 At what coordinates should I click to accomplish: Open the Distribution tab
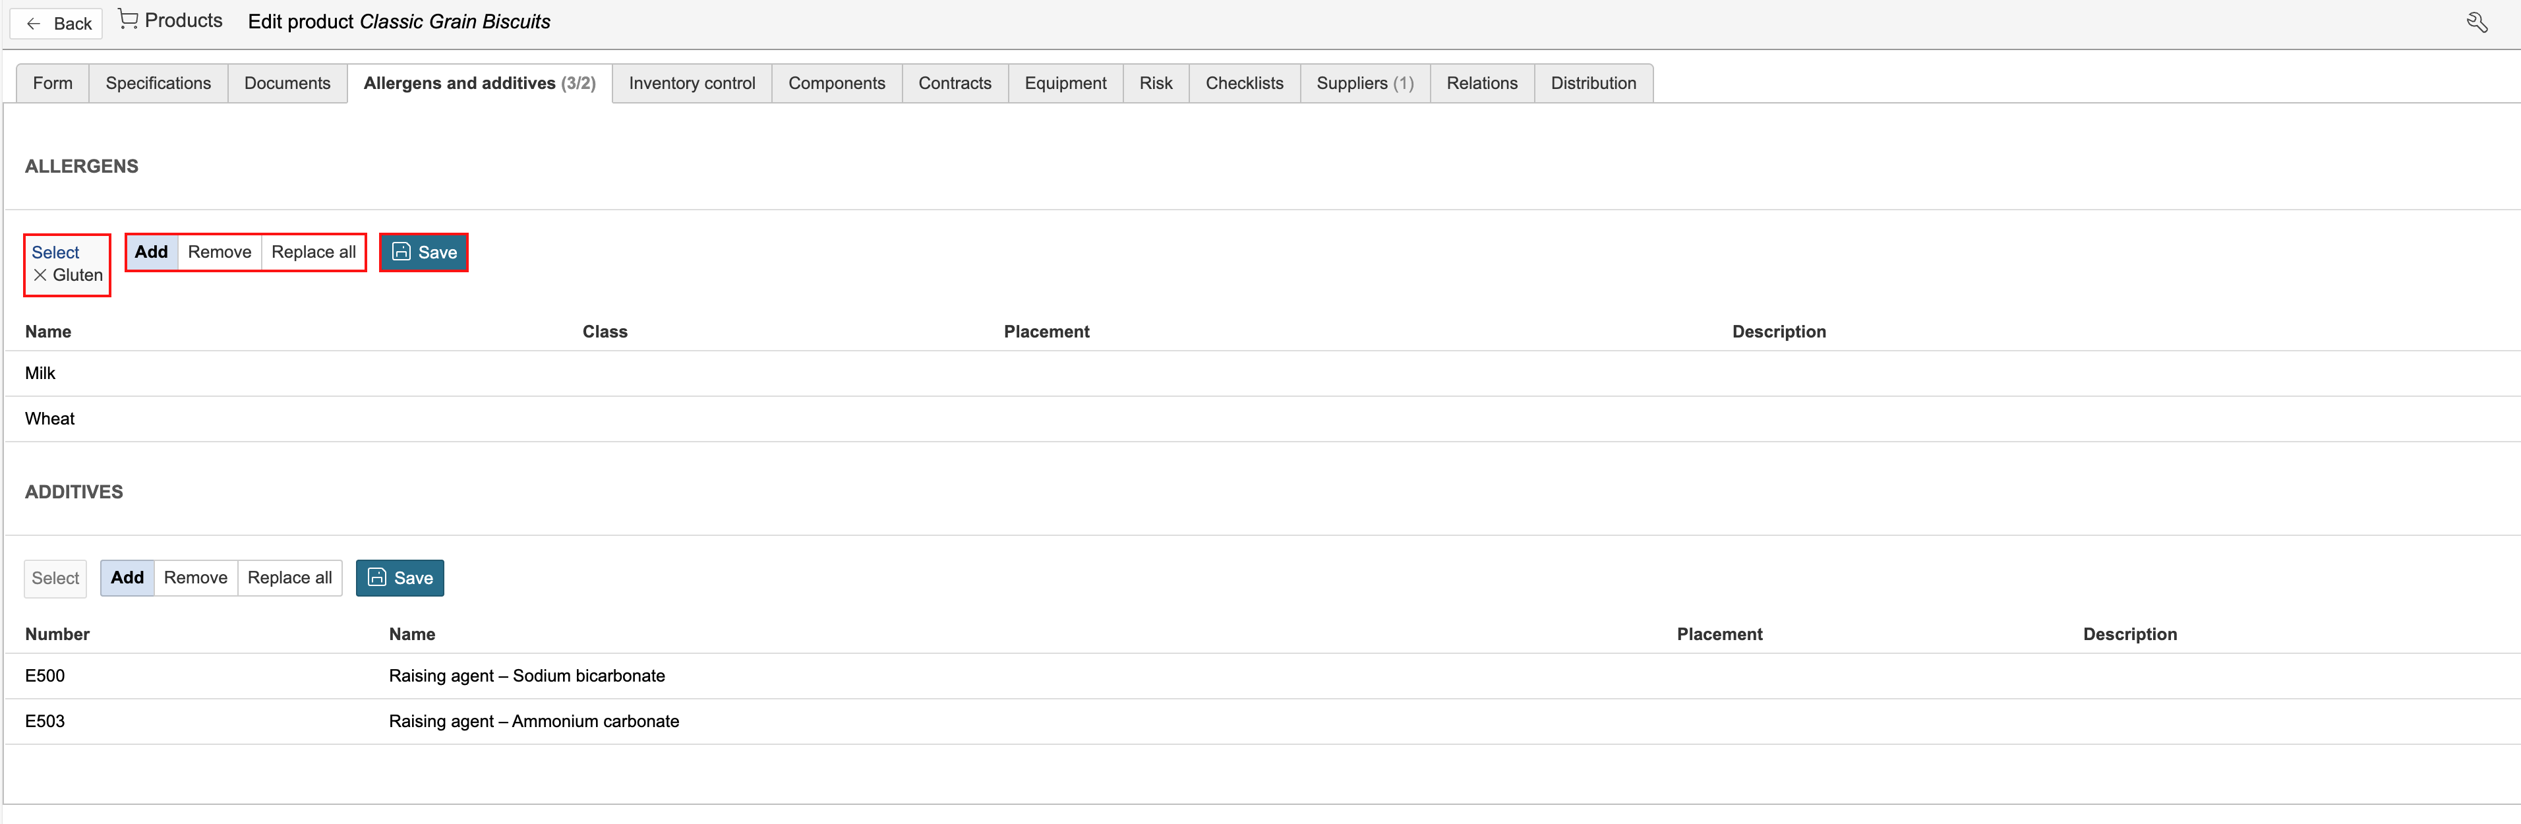[1592, 83]
